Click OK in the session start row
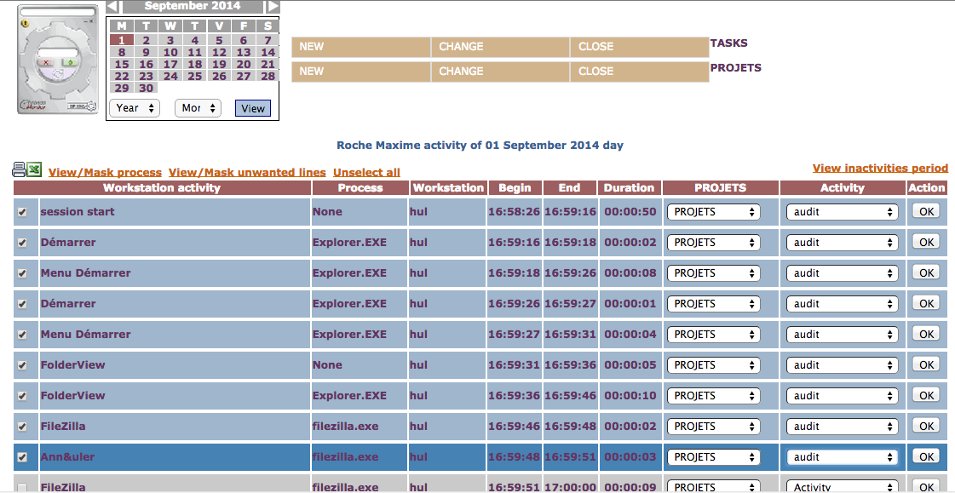 click(926, 212)
